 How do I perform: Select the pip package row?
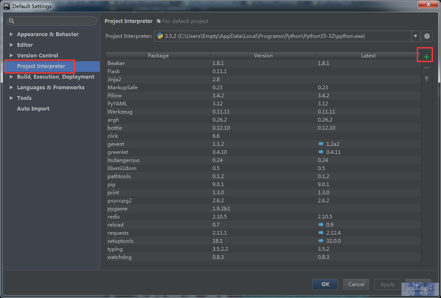click(263, 184)
